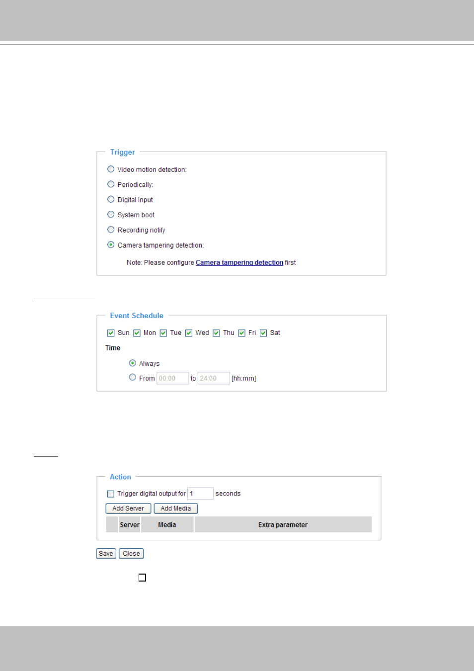The width and height of the screenshot is (474, 671).
Task: Click the start time 00:00 field
Action: pyautogui.click(x=173, y=378)
